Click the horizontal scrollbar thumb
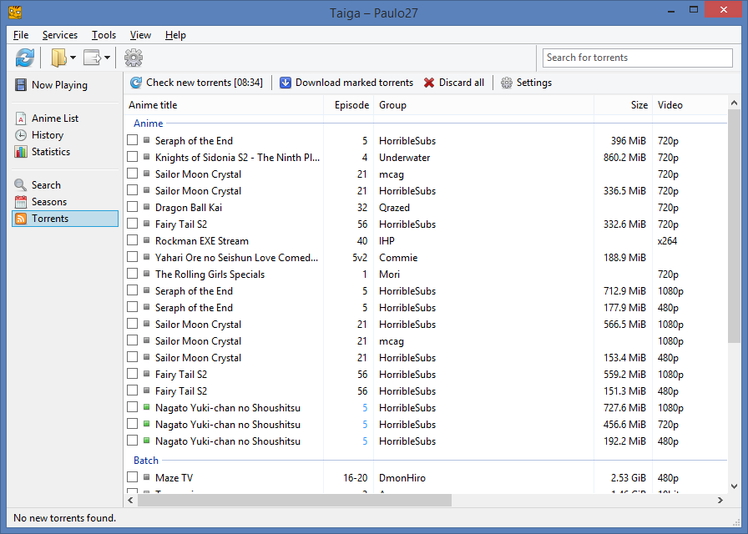This screenshot has height=534, width=748. coord(295,500)
